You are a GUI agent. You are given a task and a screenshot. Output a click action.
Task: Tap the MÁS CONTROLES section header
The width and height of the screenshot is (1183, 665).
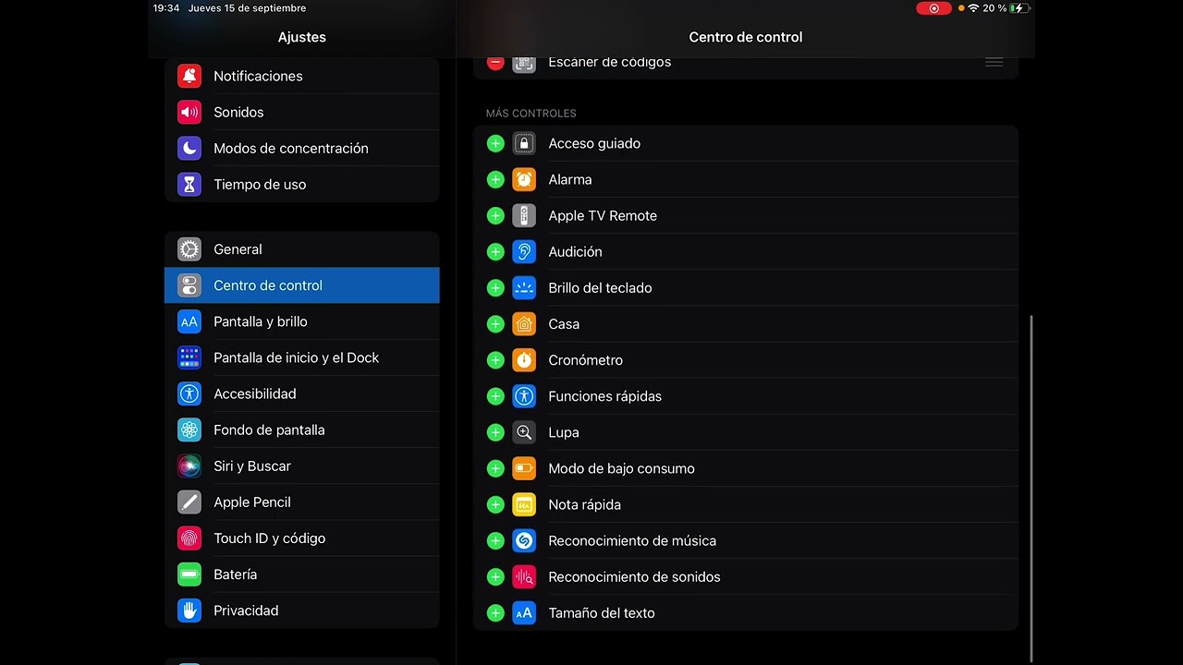click(531, 114)
